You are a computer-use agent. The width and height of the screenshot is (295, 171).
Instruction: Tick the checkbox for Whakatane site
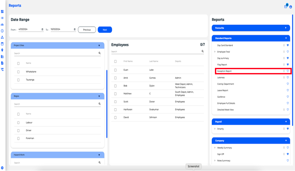pyautogui.click(x=18, y=72)
